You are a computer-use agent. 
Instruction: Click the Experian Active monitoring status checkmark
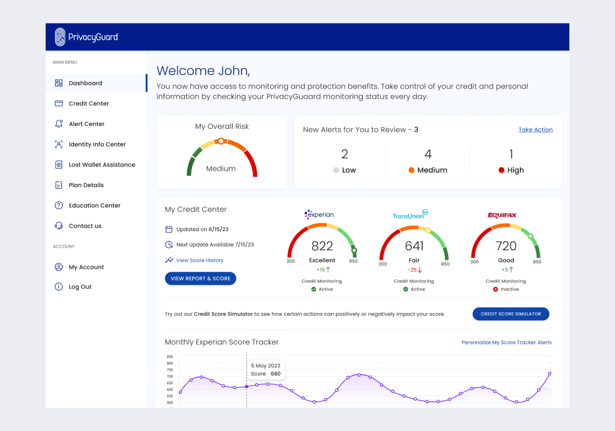tap(313, 289)
